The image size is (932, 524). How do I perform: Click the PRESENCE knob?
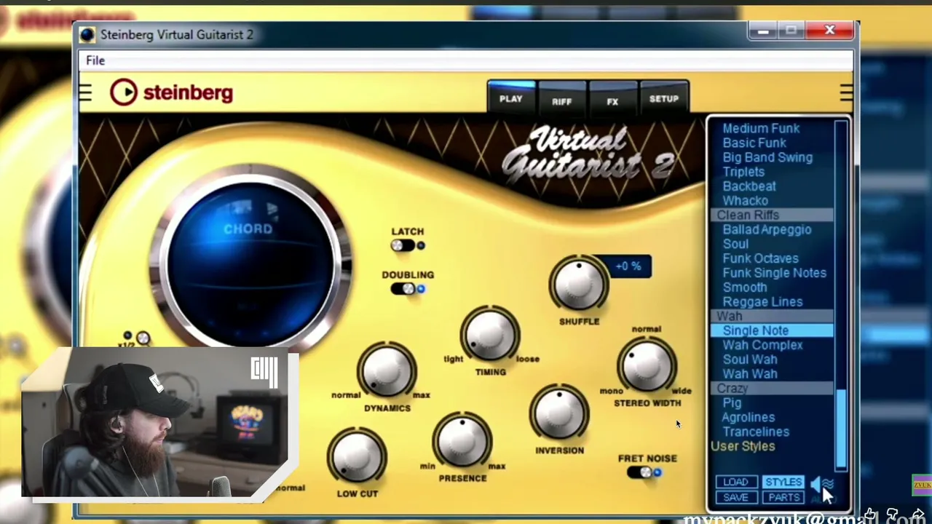coord(462,441)
